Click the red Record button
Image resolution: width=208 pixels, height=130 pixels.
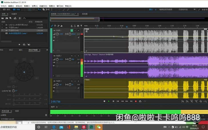pyautogui.click(x=136, y=101)
